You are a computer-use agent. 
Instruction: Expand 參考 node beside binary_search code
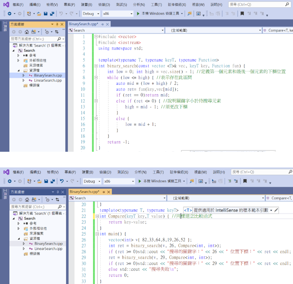pyautogui.click(x=18, y=55)
